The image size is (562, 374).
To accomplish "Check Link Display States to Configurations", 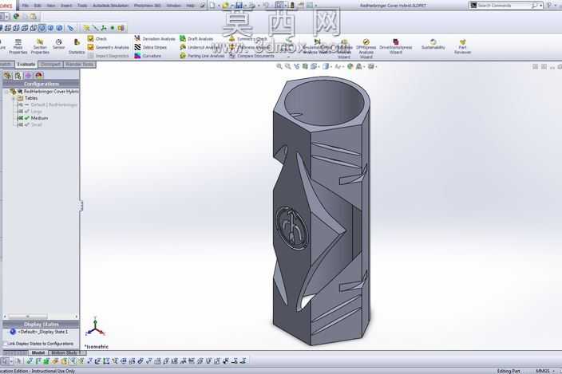I will tap(6, 344).
